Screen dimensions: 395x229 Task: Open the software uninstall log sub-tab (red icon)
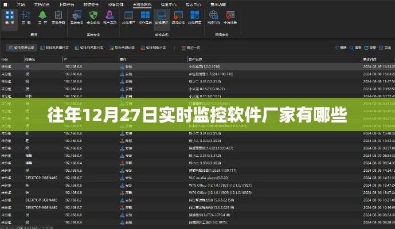153,48
